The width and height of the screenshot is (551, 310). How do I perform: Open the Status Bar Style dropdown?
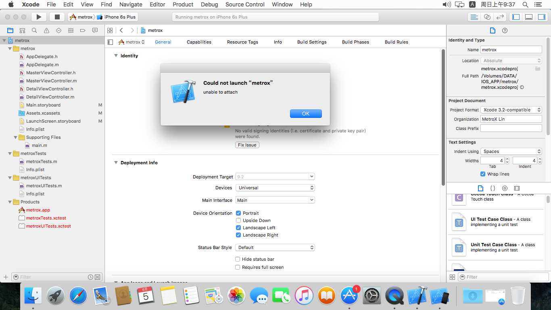click(275, 247)
